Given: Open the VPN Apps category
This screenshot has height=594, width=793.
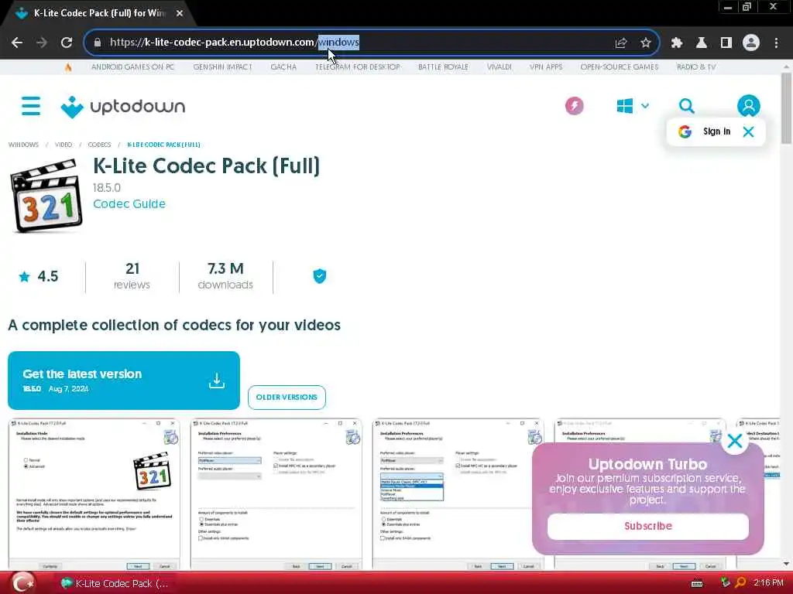Looking at the screenshot, I should 546,67.
